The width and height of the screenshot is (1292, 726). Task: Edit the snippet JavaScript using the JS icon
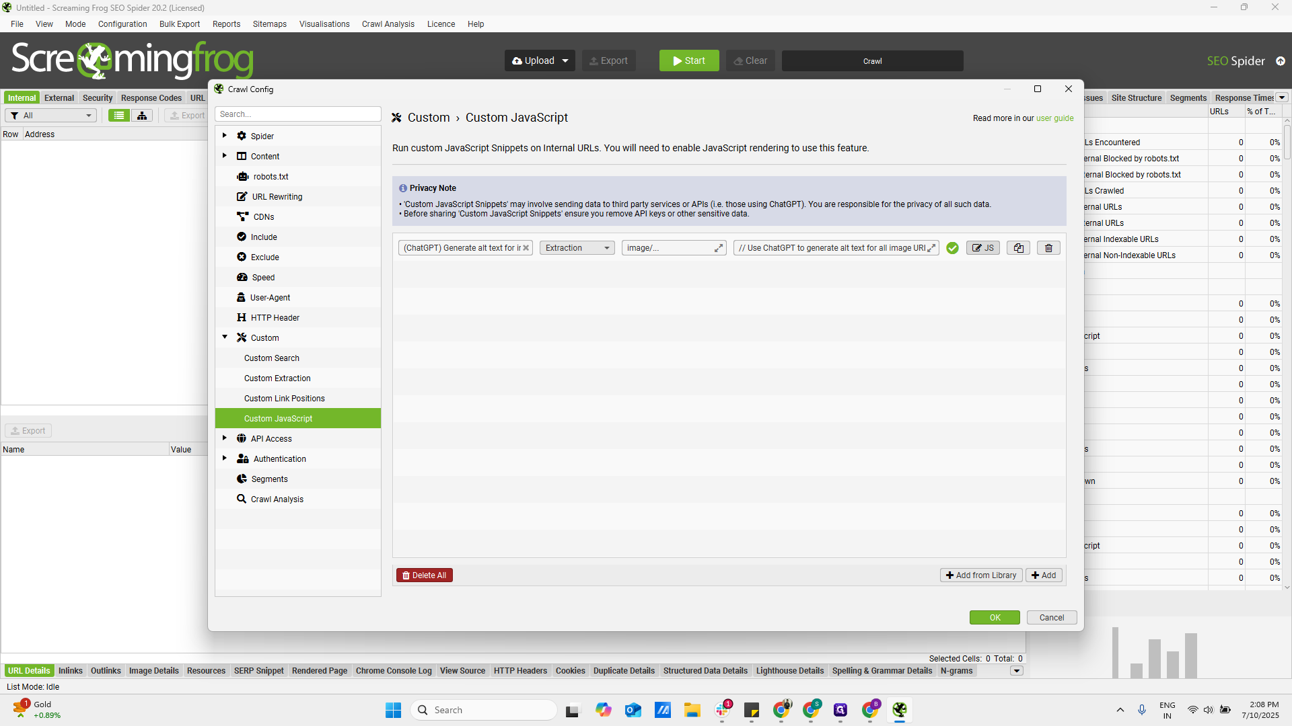982,247
